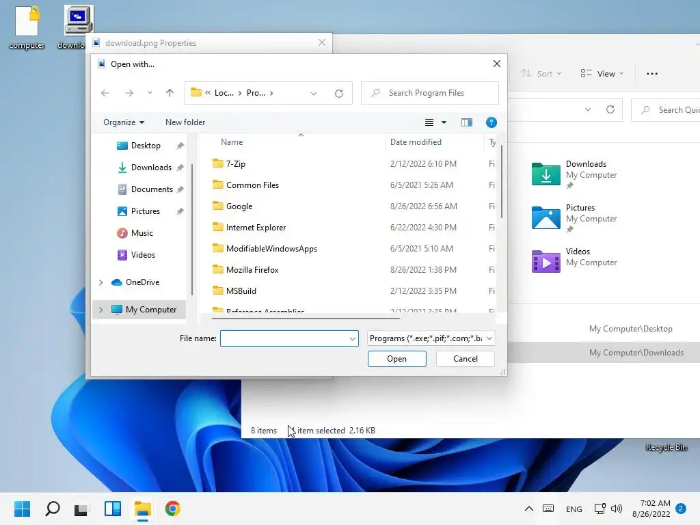
Task: Click the Search Quick access box
Action: [666, 110]
